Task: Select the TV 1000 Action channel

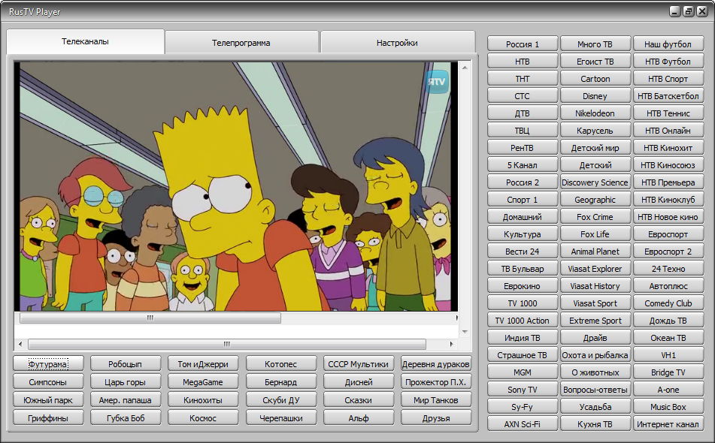Action: coord(523,321)
